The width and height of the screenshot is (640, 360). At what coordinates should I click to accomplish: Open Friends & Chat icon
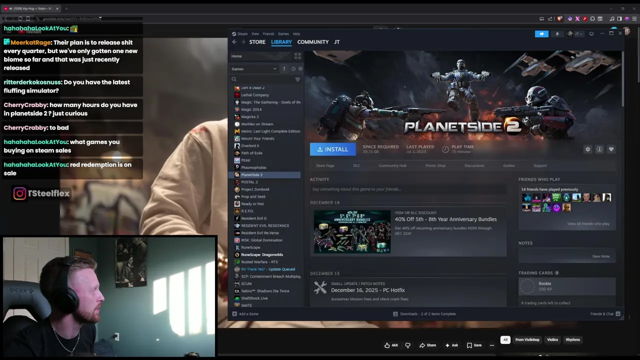click(618, 314)
